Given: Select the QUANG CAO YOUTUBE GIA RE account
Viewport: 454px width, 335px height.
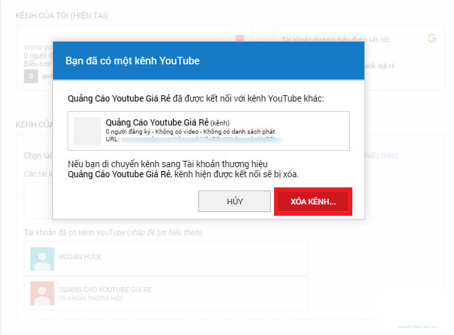Looking at the screenshot, I should click(165, 293).
